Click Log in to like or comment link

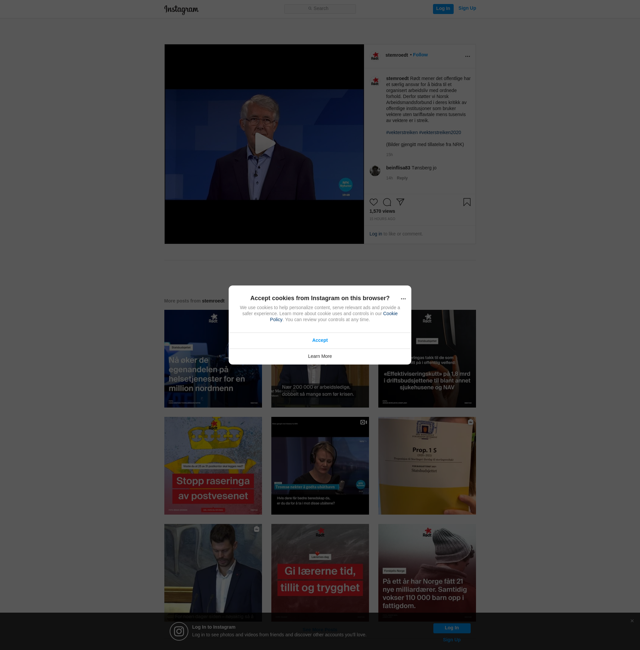(x=375, y=234)
